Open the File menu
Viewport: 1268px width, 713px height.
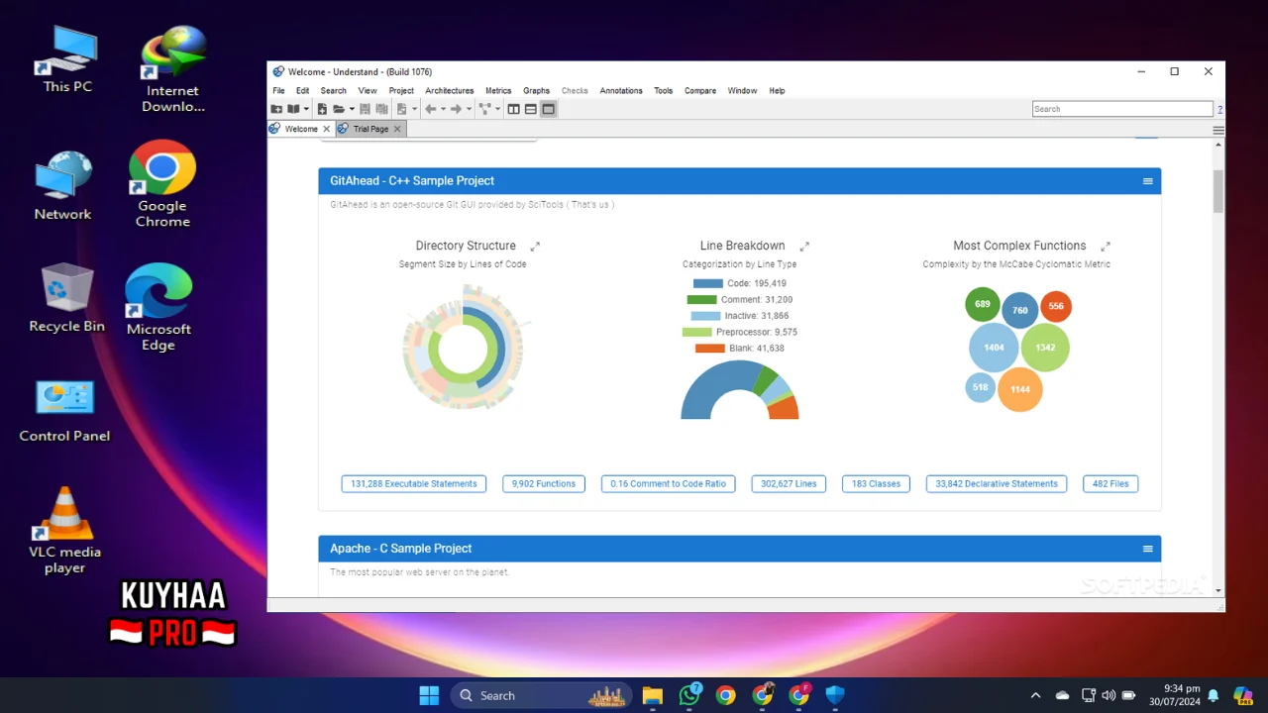pos(278,90)
